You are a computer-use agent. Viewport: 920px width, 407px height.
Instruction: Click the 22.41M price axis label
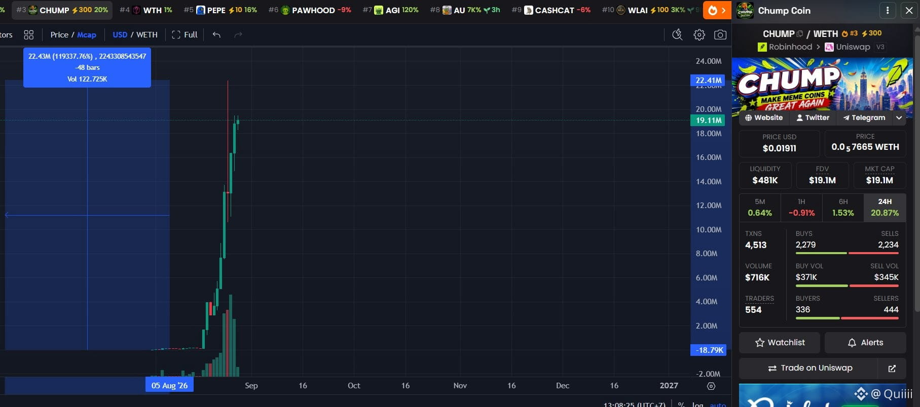[x=708, y=80]
